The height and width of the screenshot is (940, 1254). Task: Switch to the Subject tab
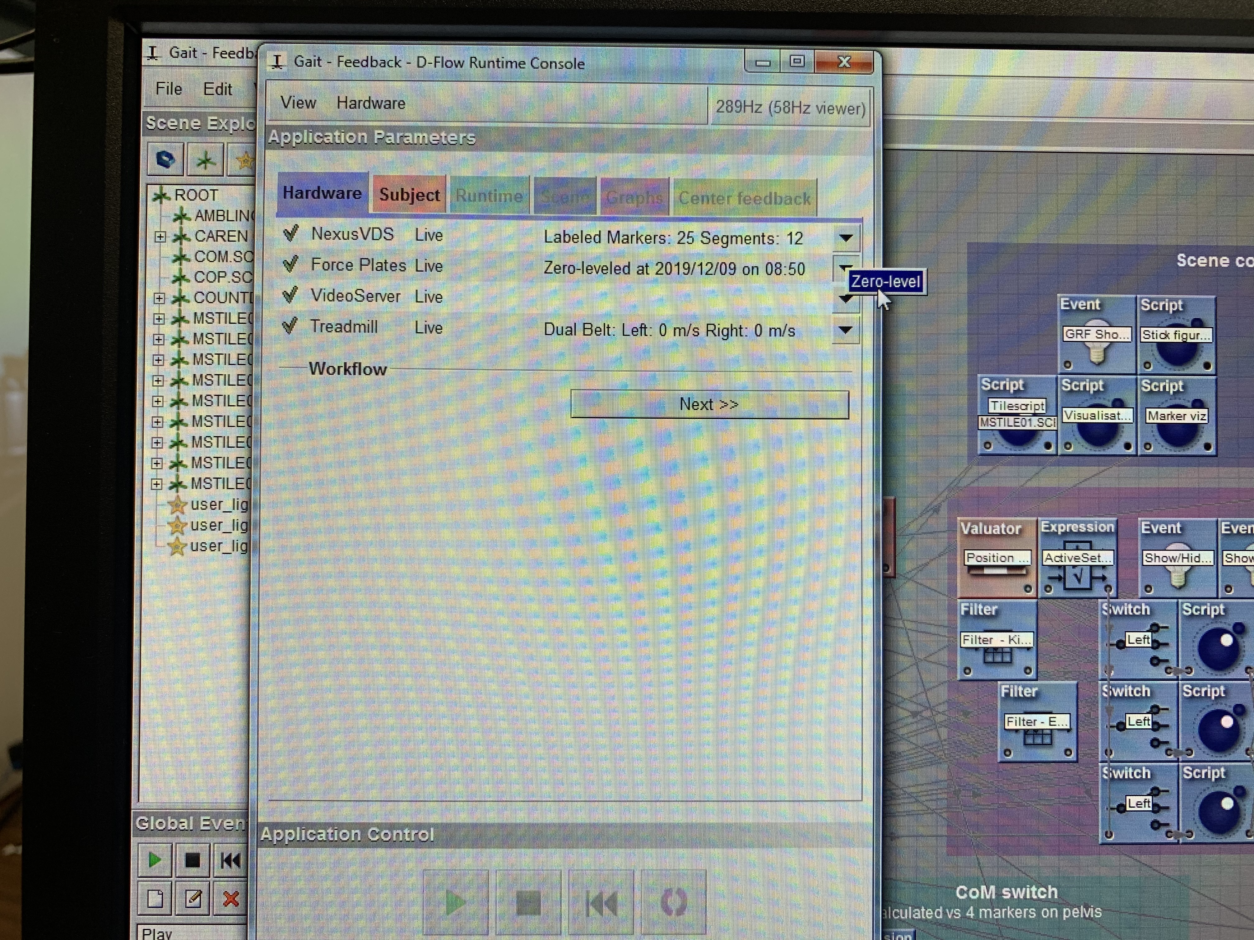coord(409,195)
